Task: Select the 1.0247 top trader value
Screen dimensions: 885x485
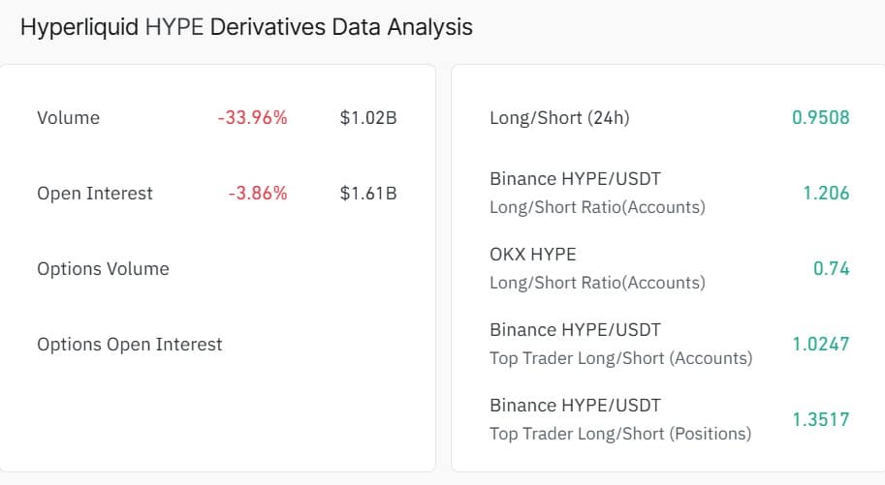Action: (820, 345)
